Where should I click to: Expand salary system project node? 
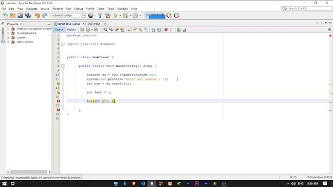(8, 42)
